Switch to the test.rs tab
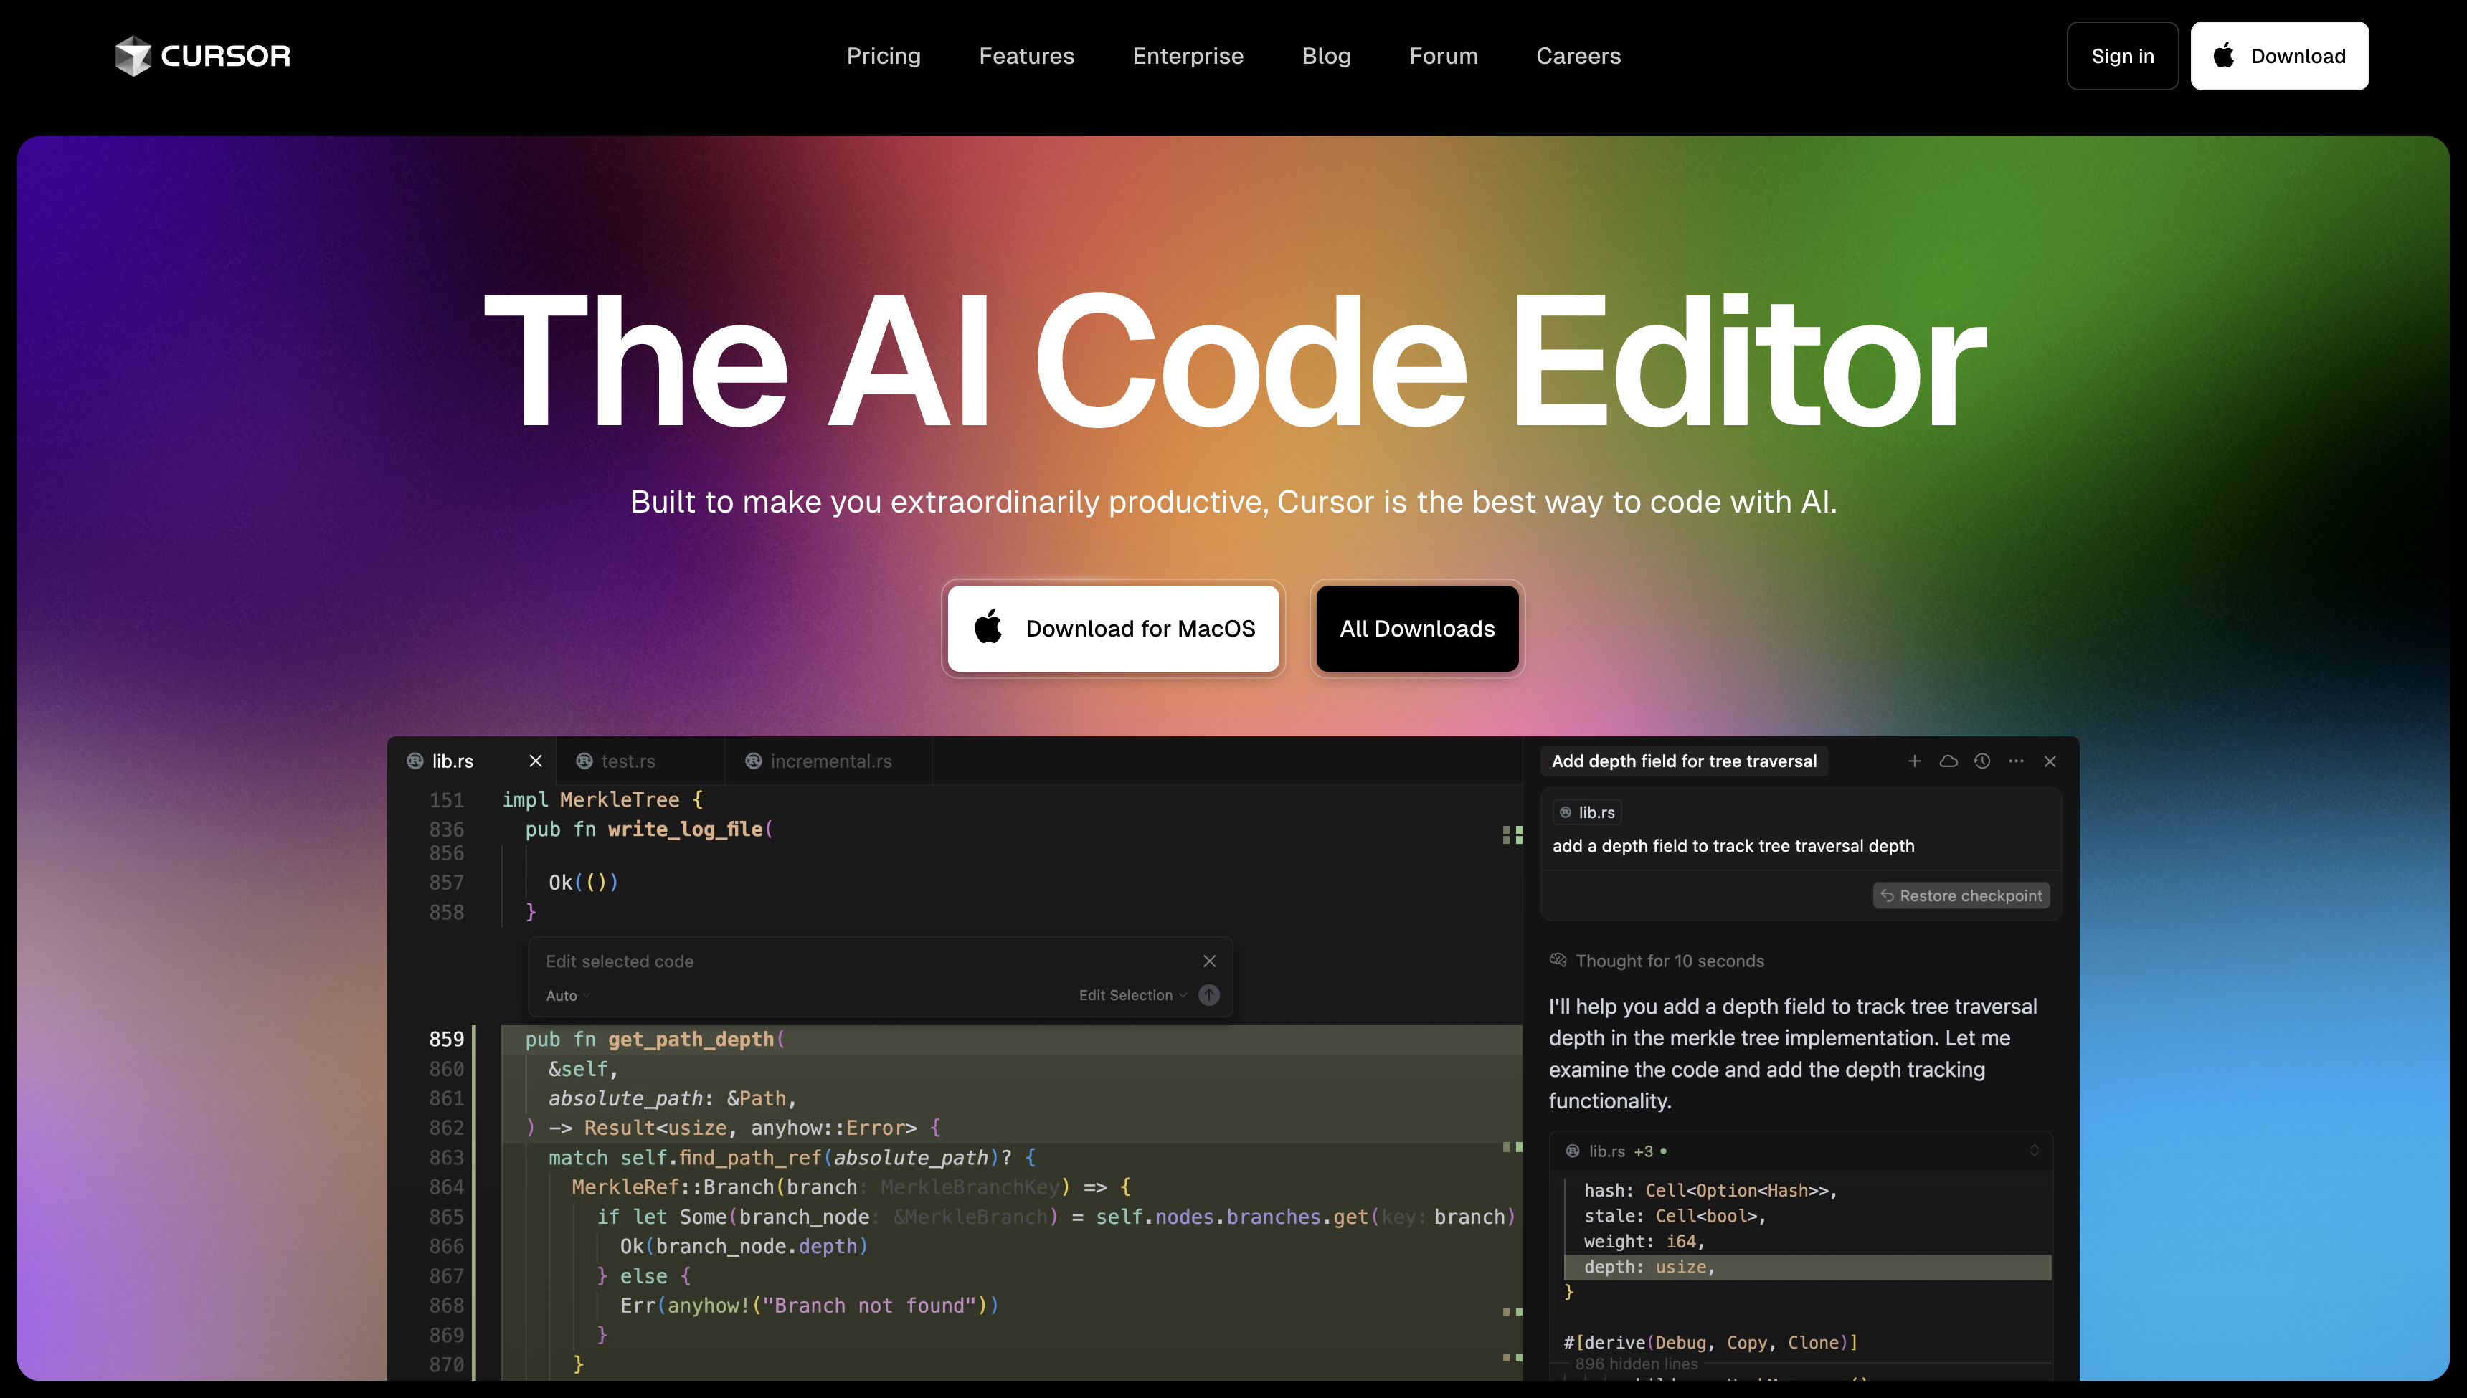Viewport: 2467px width, 1398px height. pos(628,761)
